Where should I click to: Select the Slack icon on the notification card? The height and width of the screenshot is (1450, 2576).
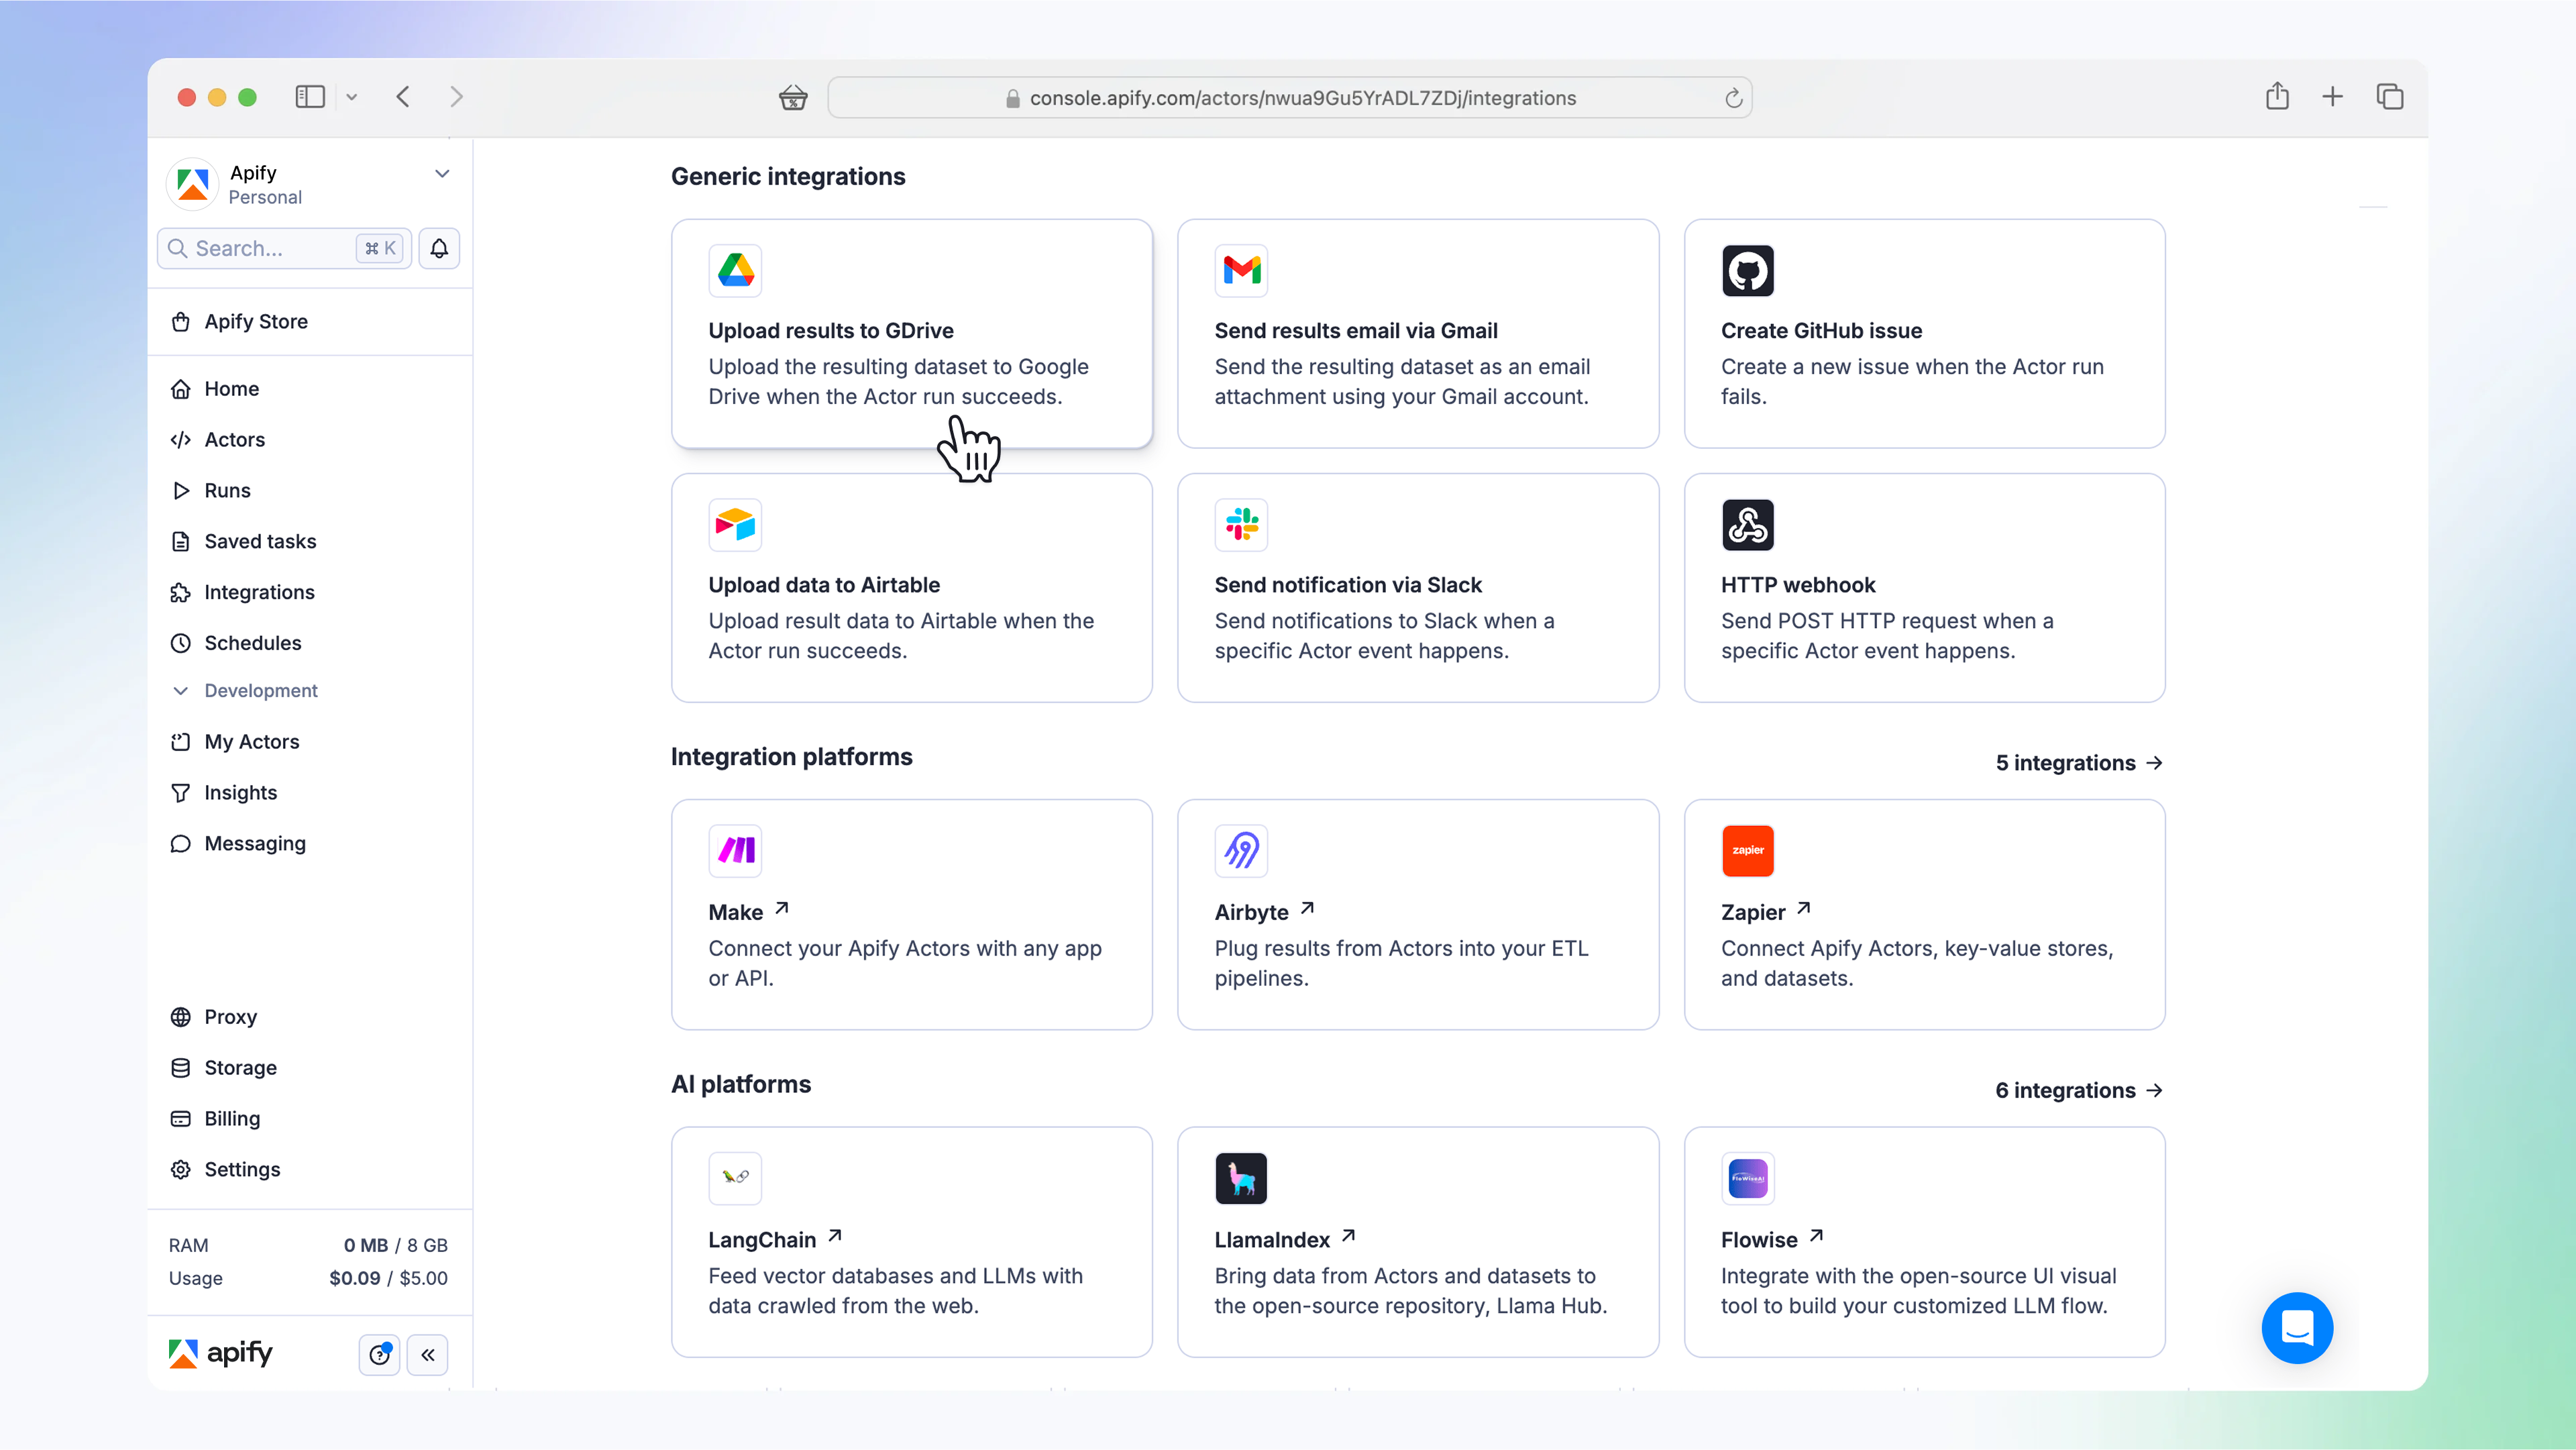click(1241, 524)
